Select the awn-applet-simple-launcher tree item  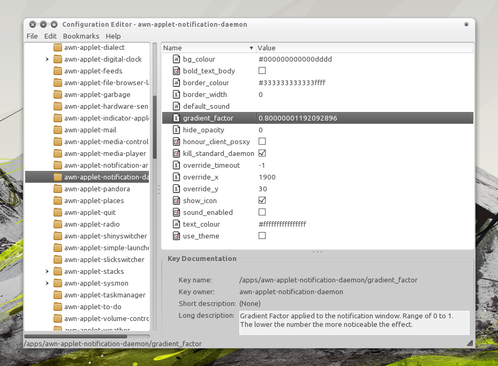click(x=107, y=248)
